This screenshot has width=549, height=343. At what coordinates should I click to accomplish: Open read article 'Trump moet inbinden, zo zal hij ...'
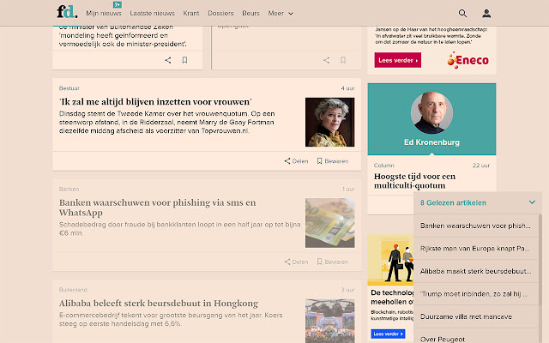coord(475,294)
